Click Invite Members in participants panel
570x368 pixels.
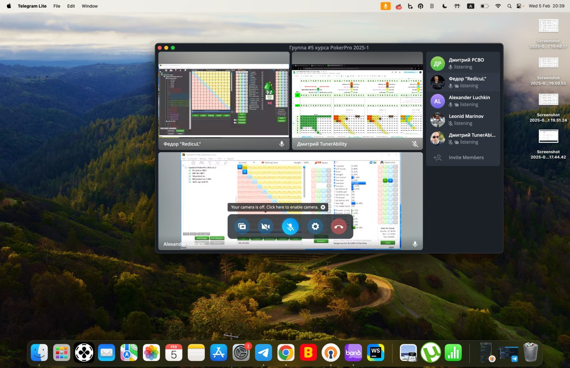point(463,158)
